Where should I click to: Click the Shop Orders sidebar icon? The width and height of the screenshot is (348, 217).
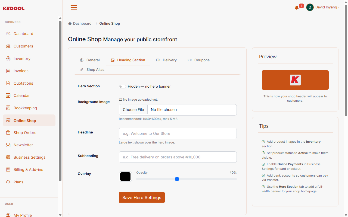[8, 133]
